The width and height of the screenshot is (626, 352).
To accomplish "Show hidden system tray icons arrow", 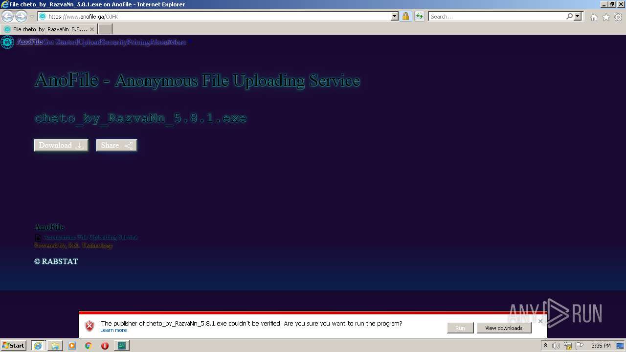I will coord(545,346).
